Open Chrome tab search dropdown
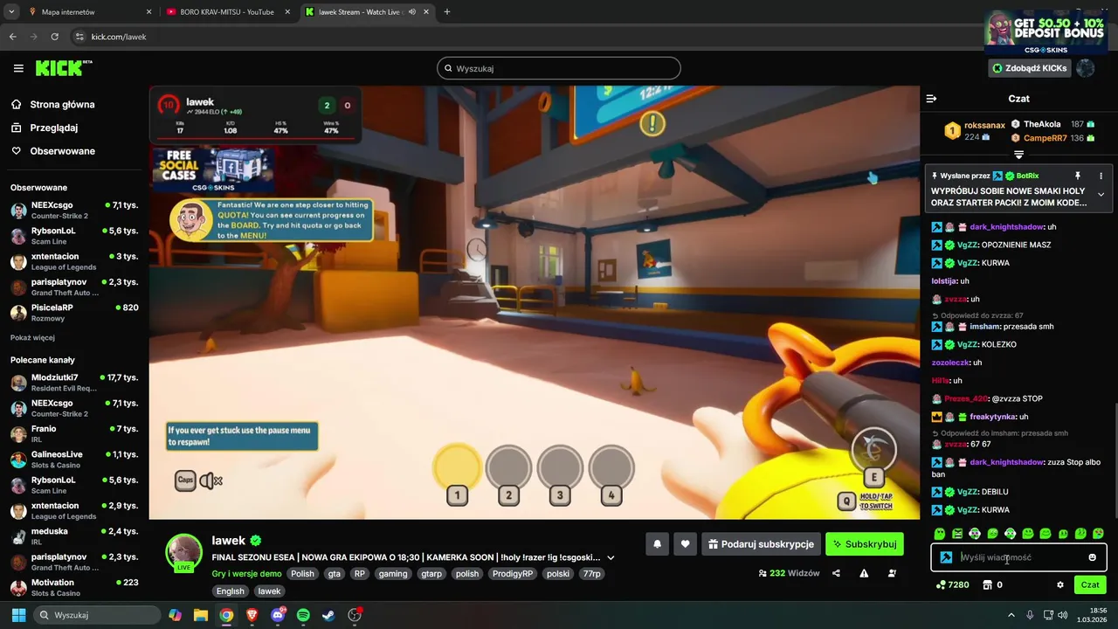Viewport: 1118px width, 629px height. [x=11, y=12]
